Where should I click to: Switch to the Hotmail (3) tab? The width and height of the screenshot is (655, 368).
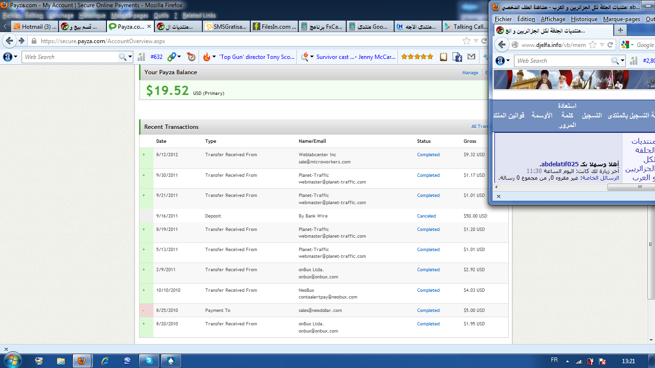click(x=34, y=27)
